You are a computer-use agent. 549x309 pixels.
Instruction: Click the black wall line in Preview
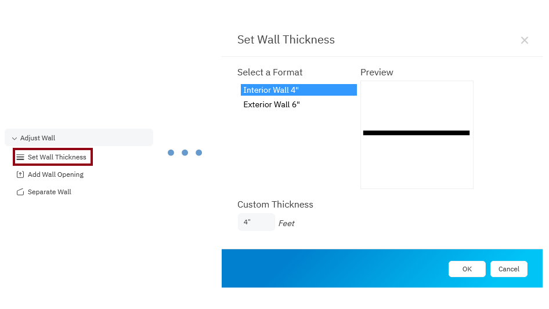(x=416, y=133)
